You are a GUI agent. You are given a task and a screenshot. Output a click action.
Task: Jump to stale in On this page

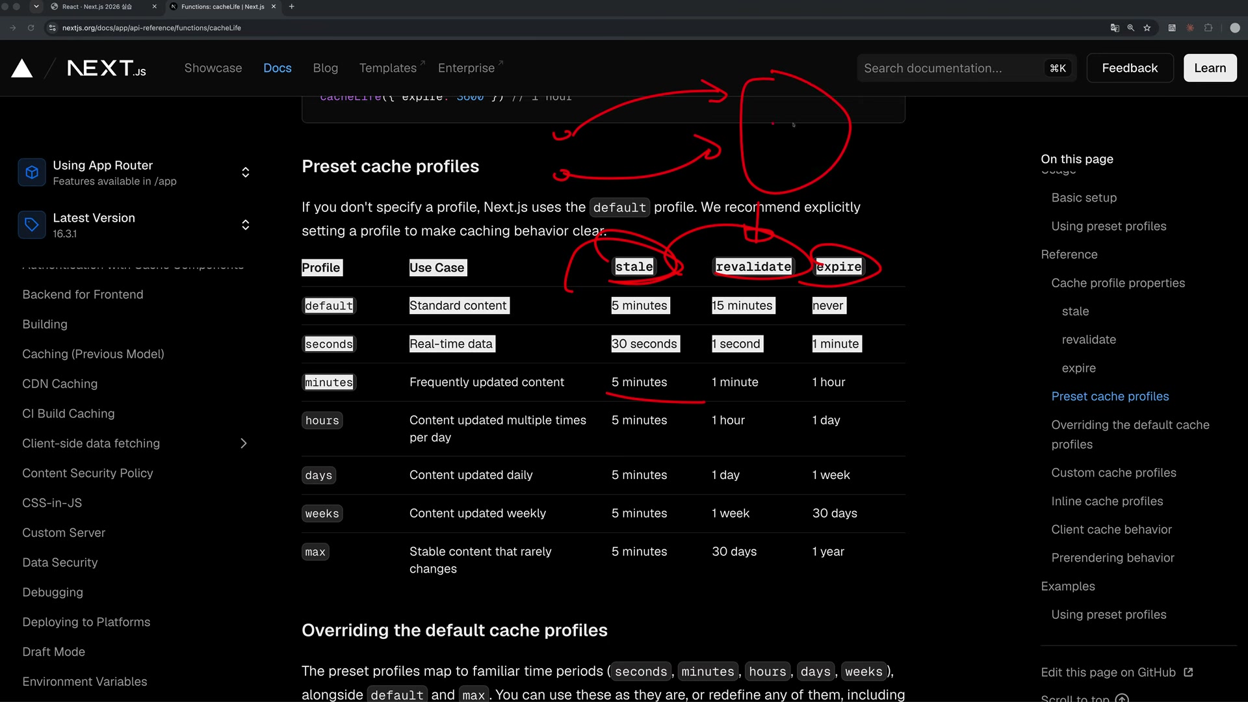1075,311
